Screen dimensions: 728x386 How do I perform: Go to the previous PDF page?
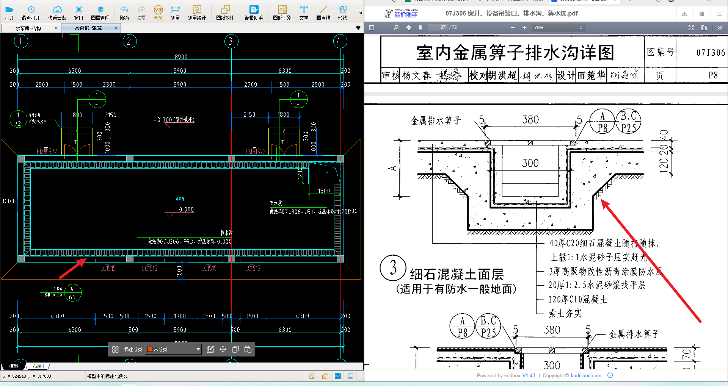pyautogui.click(x=409, y=28)
